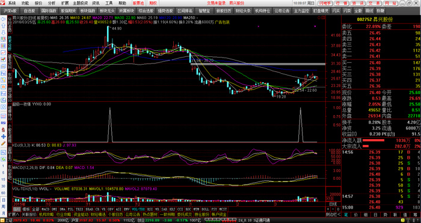The height and width of the screenshot is (223, 421).
Task: Click the up arrow icon in left sidebar
Action: coord(4,26)
